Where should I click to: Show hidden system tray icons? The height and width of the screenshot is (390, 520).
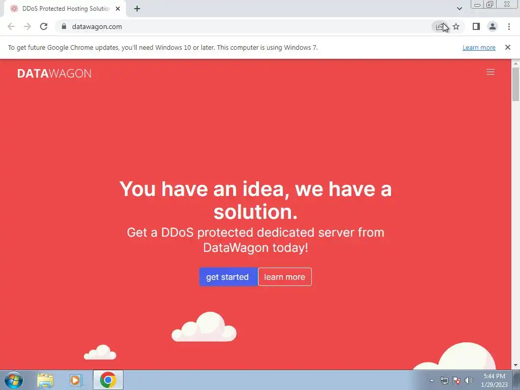432,380
